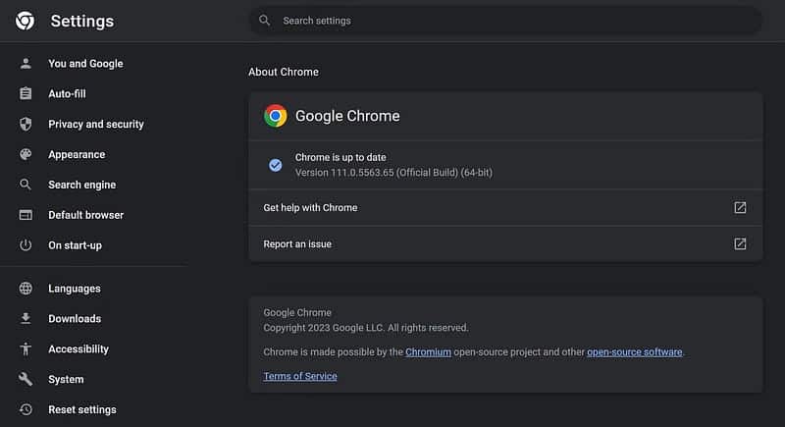Click the Search engine magnifier icon in sidebar
This screenshot has width=785, height=427.
tap(26, 185)
